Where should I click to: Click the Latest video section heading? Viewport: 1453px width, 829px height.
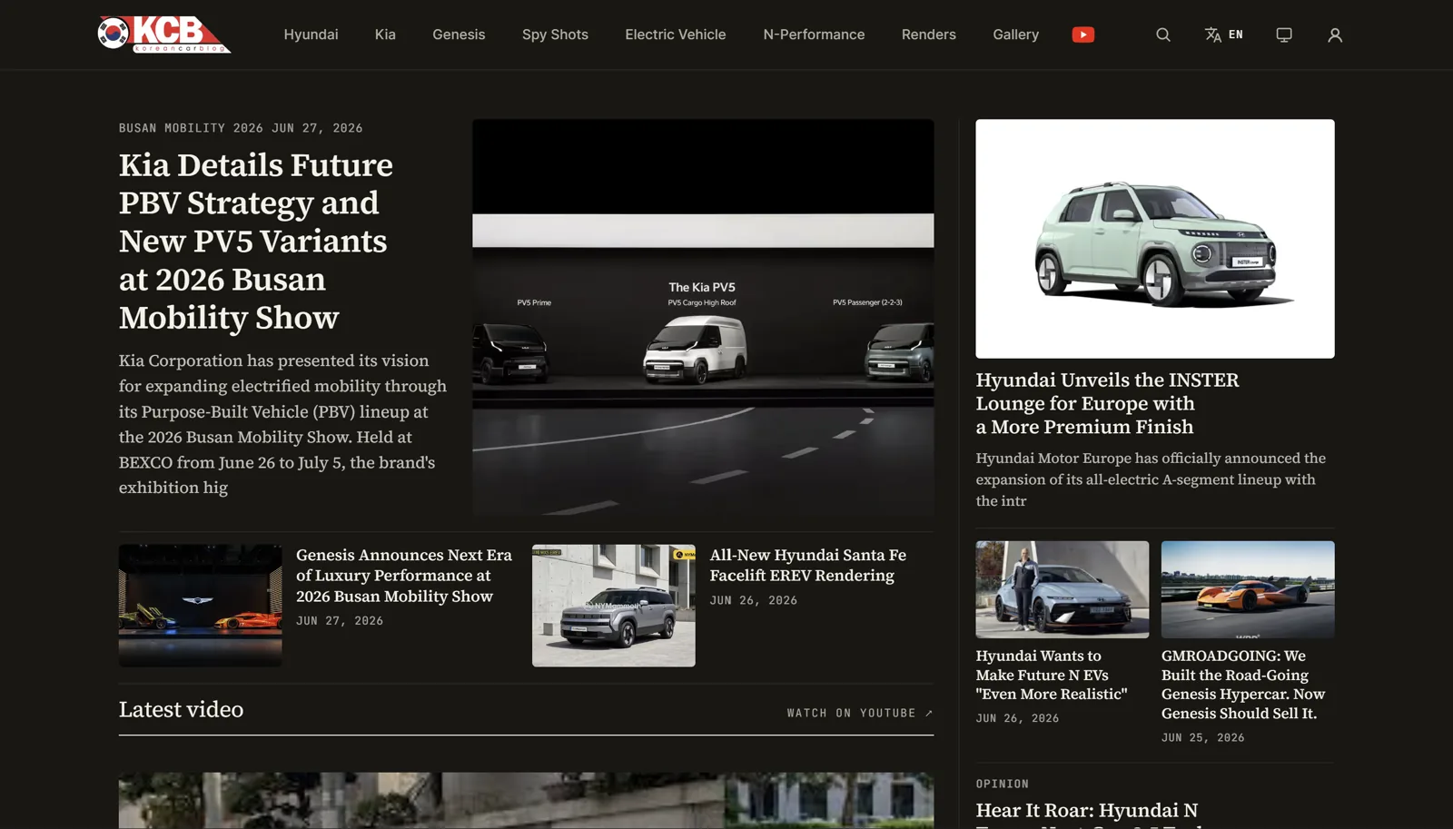click(x=181, y=709)
